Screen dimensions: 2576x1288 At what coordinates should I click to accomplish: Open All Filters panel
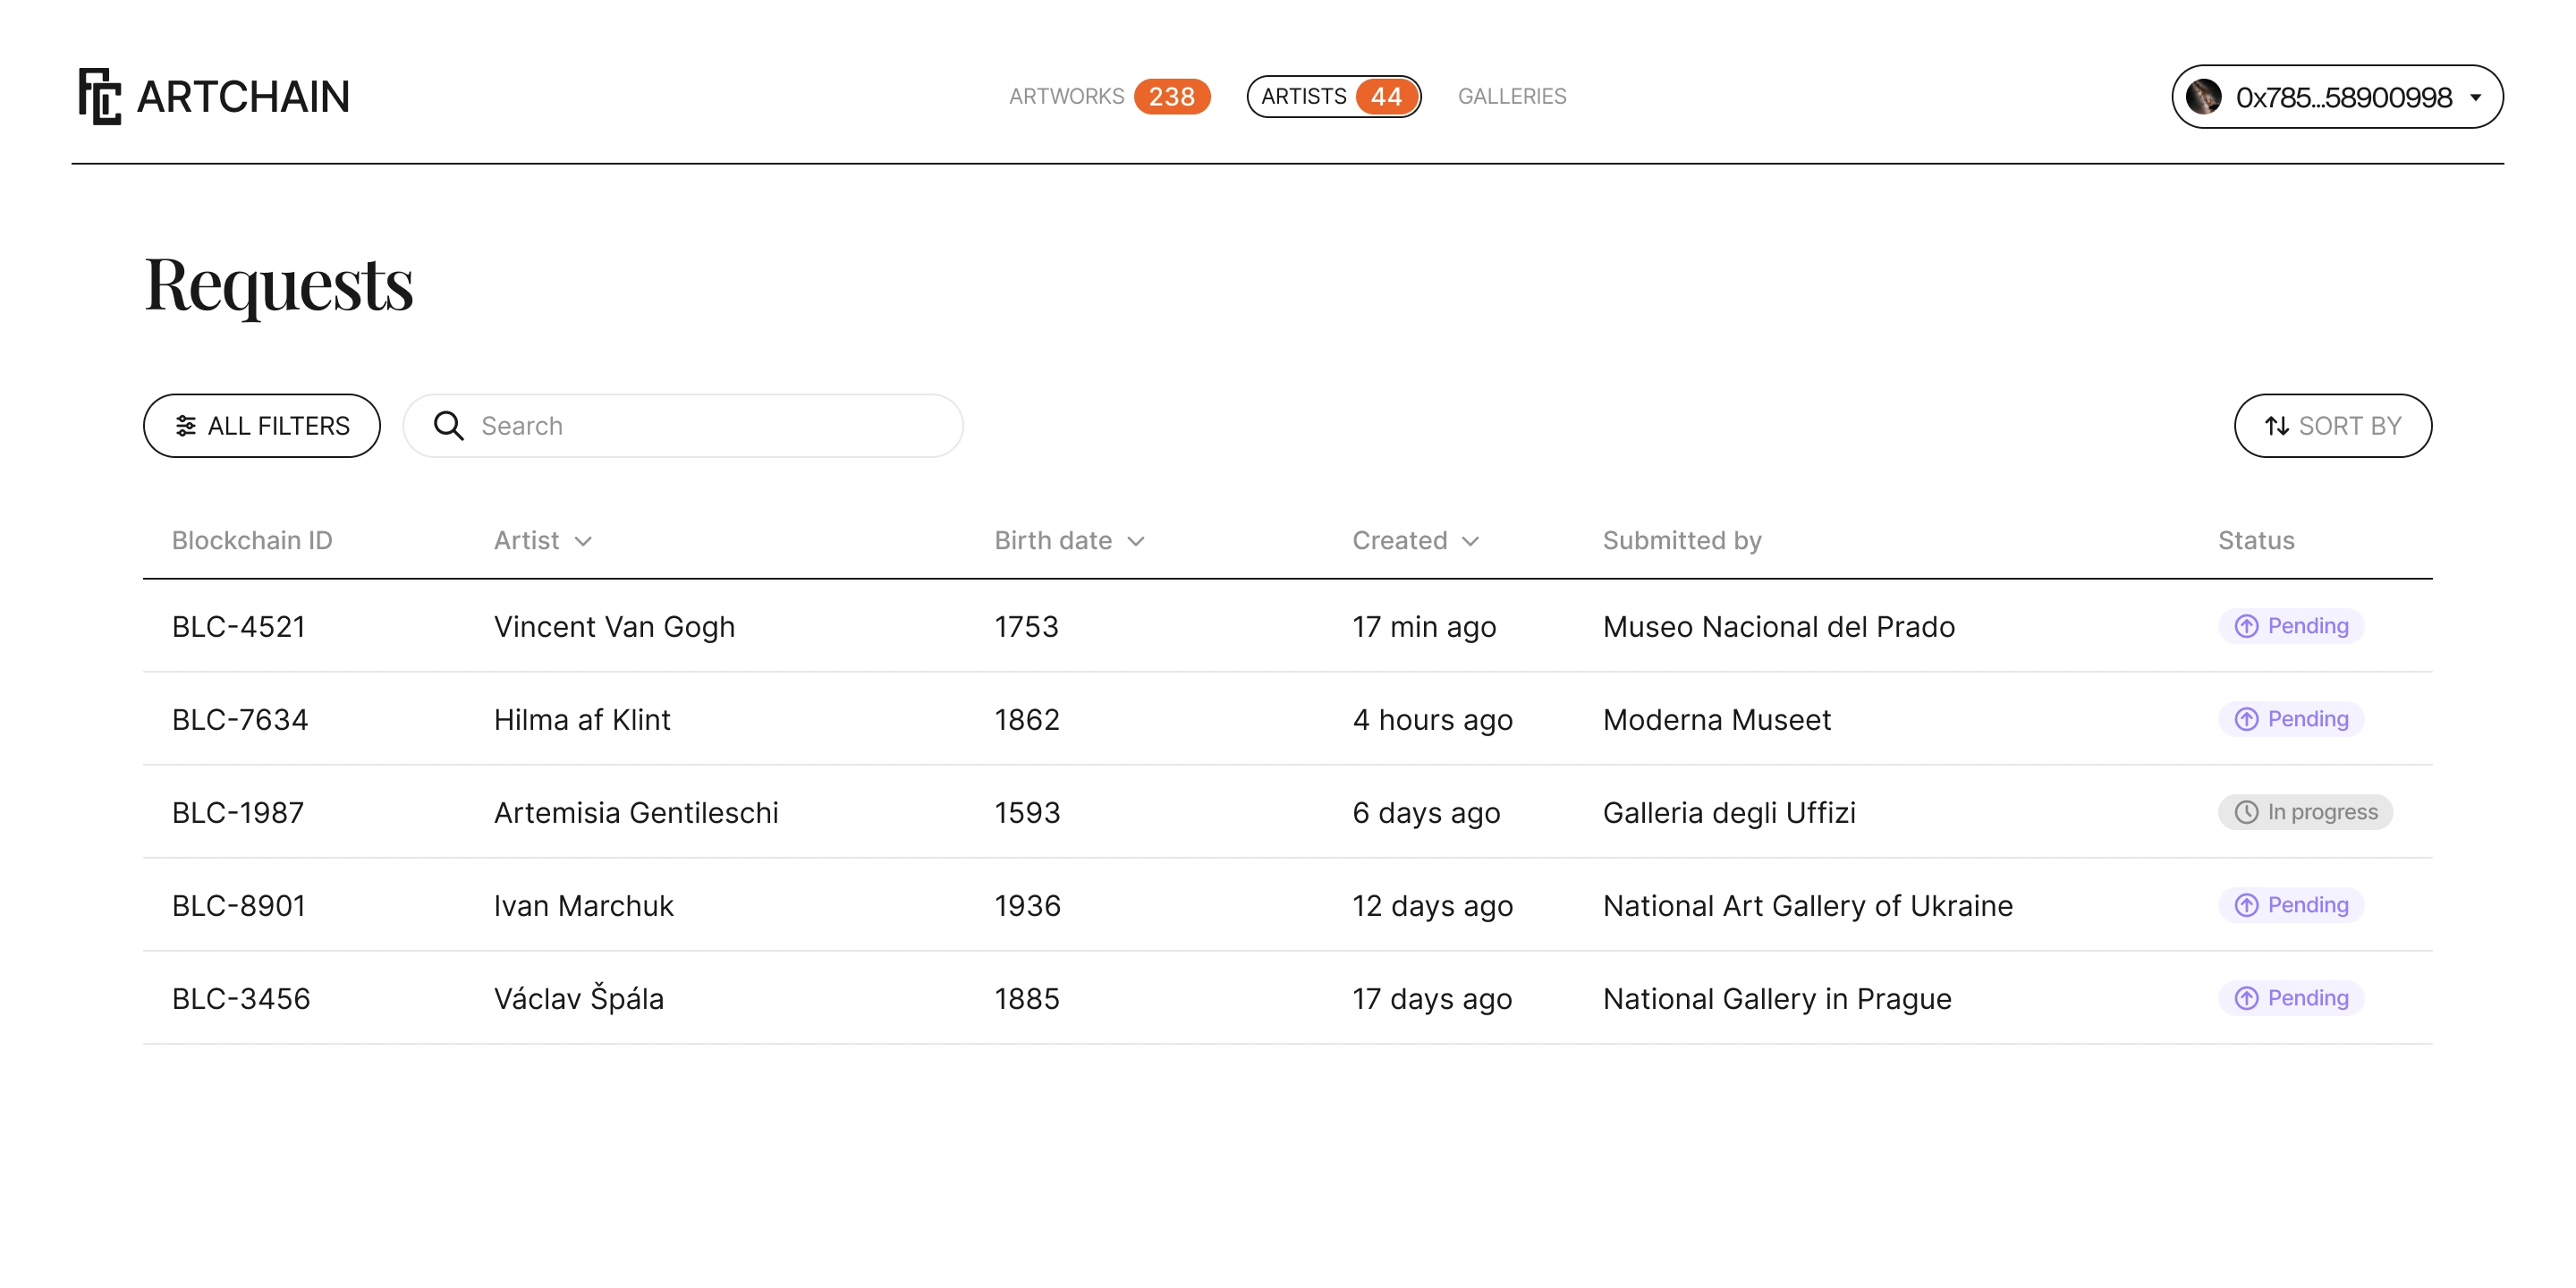[x=262, y=426]
